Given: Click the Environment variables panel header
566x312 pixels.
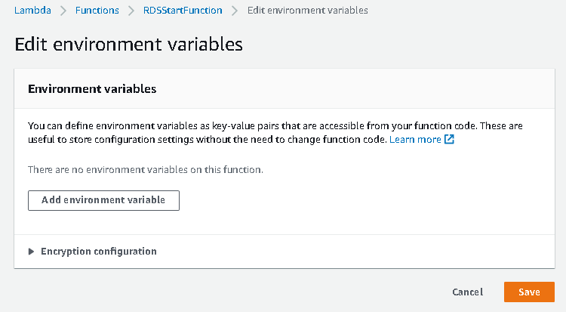Looking at the screenshot, I should click(92, 89).
